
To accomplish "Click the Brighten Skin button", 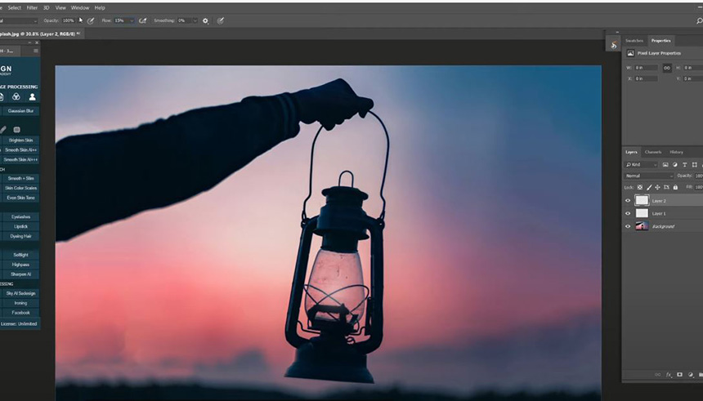I will click(x=20, y=140).
